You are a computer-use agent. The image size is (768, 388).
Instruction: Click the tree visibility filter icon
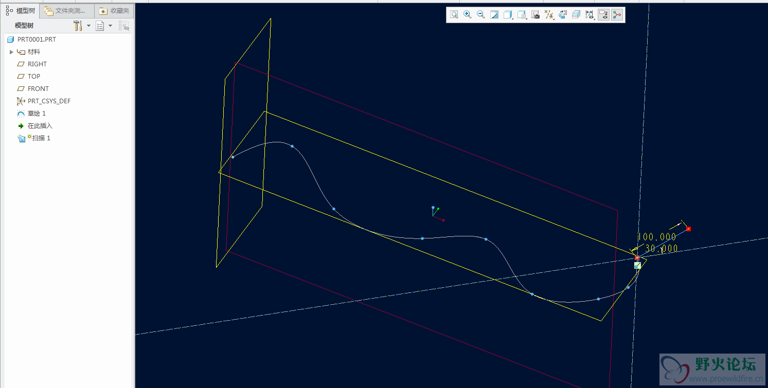123,25
